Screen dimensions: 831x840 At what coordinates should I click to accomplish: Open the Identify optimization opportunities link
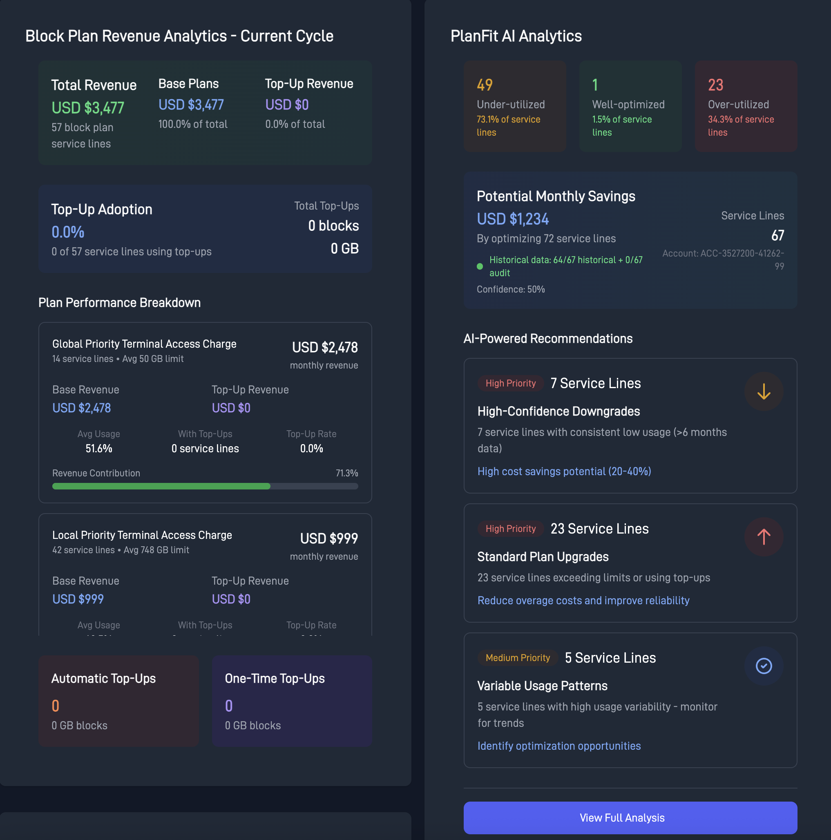tap(559, 746)
